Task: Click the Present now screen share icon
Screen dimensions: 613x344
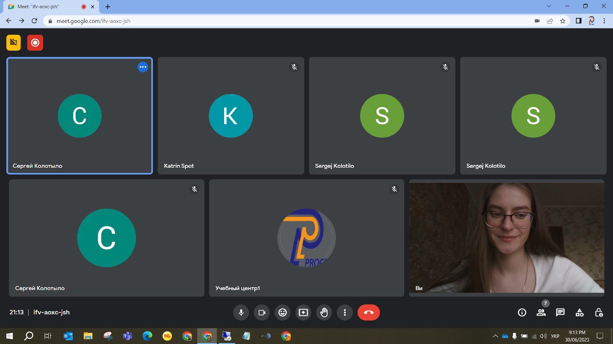Action: (x=303, y=312)
